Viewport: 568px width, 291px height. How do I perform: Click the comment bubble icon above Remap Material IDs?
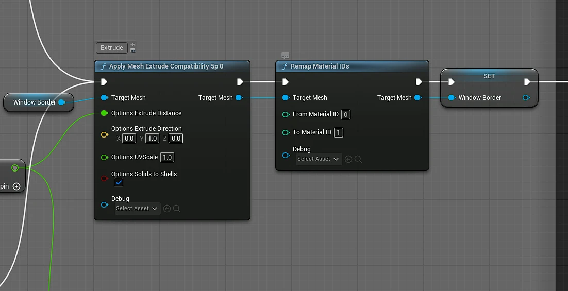(x=285, y=56)
